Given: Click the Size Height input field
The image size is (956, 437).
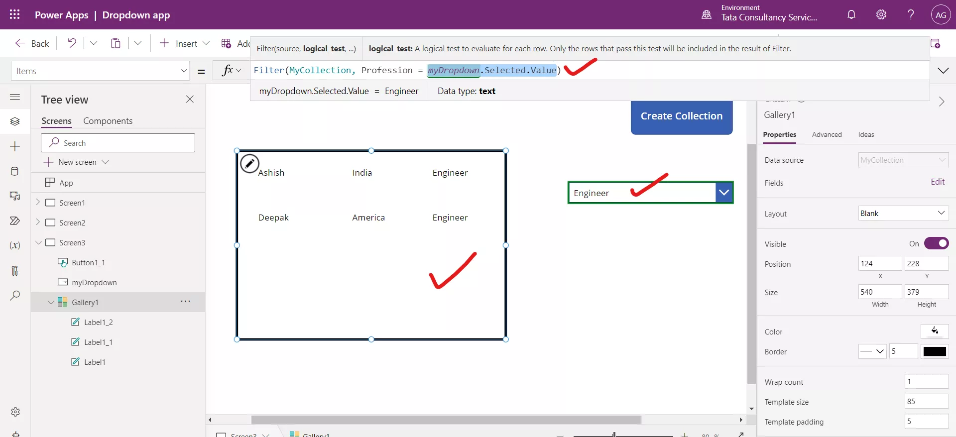Looking at the screenshot, I should click(927, 292).
